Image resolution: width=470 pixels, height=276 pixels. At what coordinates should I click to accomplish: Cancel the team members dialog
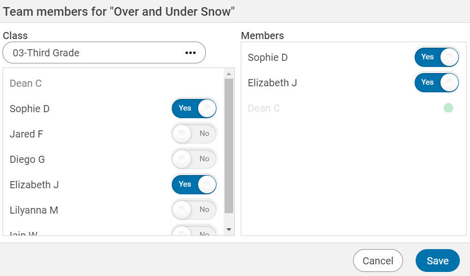point(378,261)
